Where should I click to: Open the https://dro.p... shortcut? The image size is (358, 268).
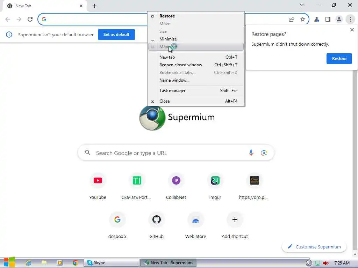[253, 187]
